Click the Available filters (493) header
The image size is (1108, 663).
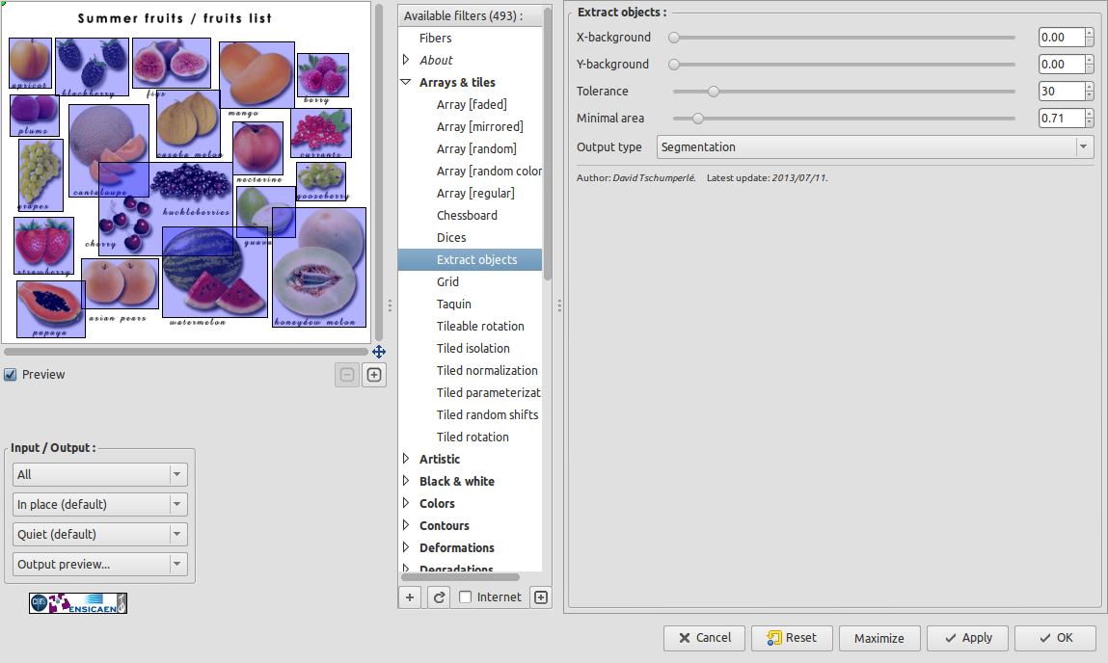pyautogui.click(x=470, y=15)
